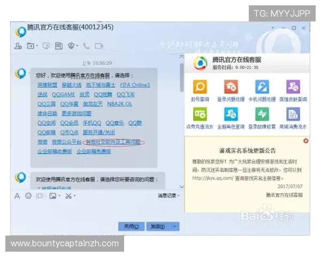Open the notes document icon in toolbar
The height and width of the screenshot is (257, 321).
[x=59, y=46]
